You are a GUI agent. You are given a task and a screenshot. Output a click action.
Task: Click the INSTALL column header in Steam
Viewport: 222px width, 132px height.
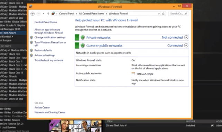(x=191, y=121)
